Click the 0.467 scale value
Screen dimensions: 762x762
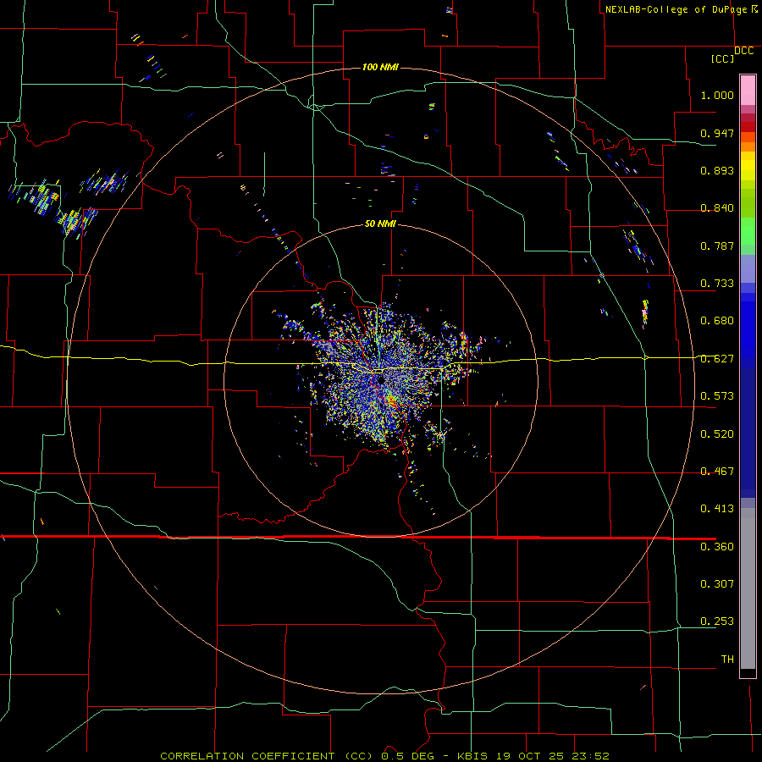[x=717, y=472]
